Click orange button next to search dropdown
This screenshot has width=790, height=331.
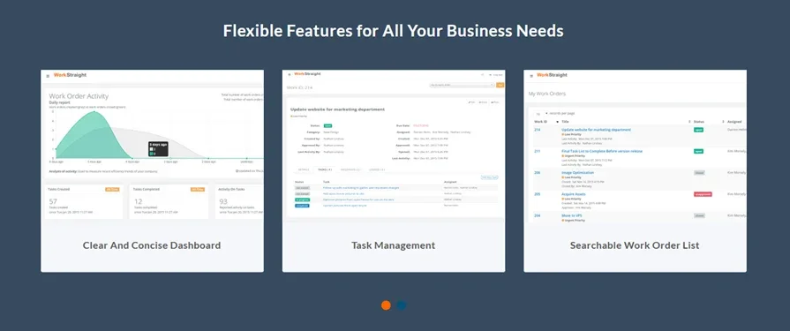(x=500, y=85)
